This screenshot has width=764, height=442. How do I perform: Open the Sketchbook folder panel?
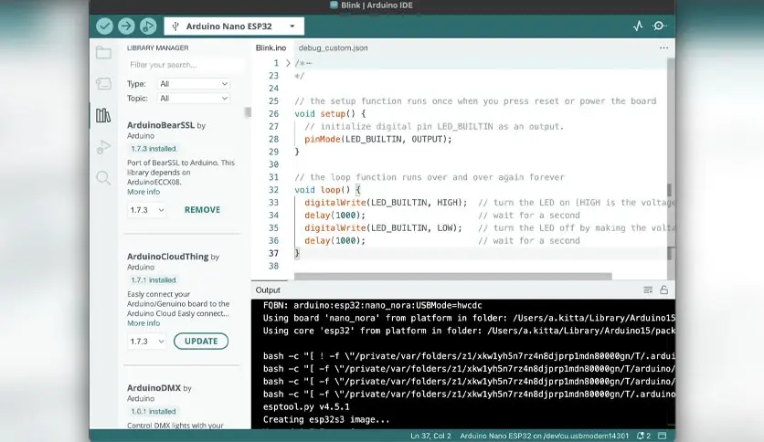[103, 53]
